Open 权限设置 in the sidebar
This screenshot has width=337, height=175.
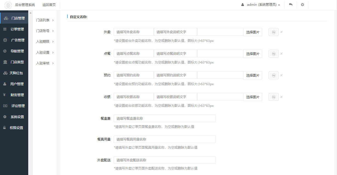[x=14, y=128]
